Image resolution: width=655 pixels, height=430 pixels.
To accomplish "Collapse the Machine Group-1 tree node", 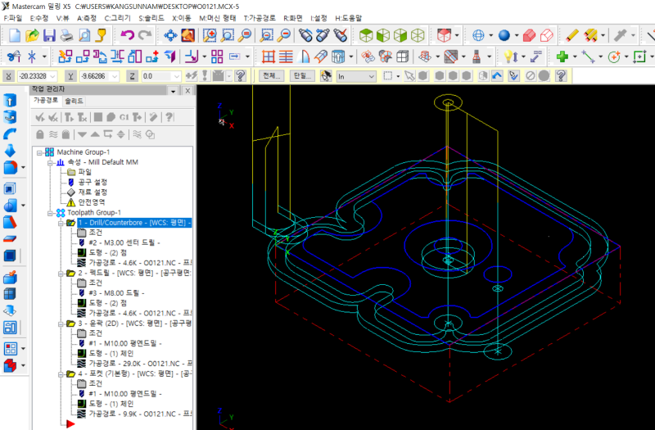I will [x=38, y=152].
